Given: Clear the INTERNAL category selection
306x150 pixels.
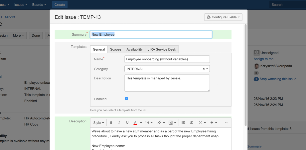Looking at the screenshot, I should 204,69.
